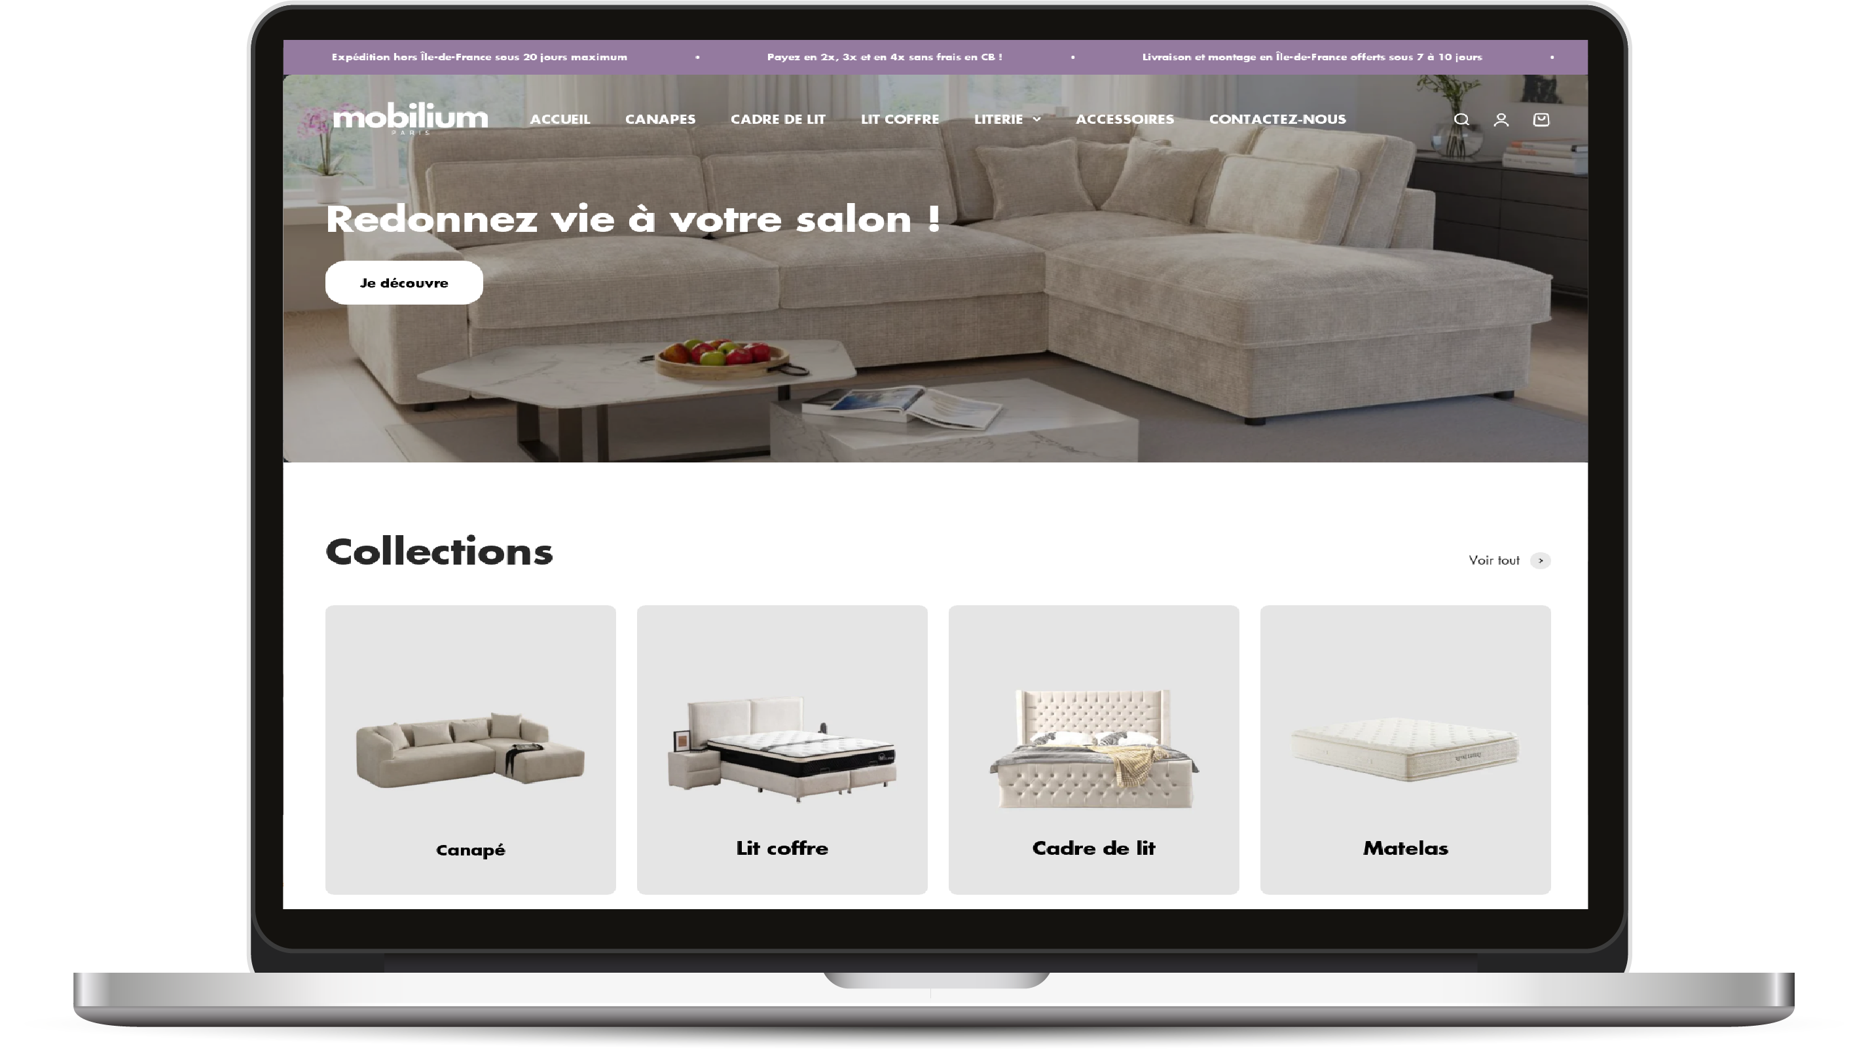Select CANAPES from navigation menu
This screenshot has height=1050, width=1868.
[x=661, y=118]
